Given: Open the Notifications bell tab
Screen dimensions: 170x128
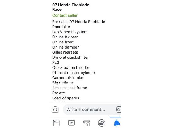Looking at the screenshot, I should coord(117,123).
